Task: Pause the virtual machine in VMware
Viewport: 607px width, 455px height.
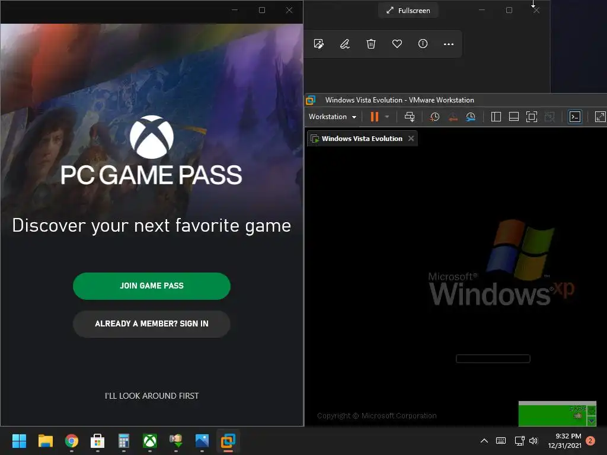Action: coord(375,117)
